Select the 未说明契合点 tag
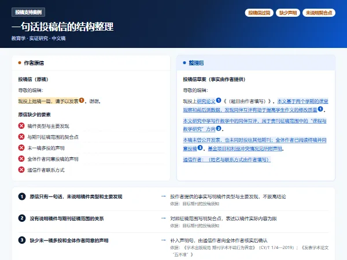 coord(319,13)
